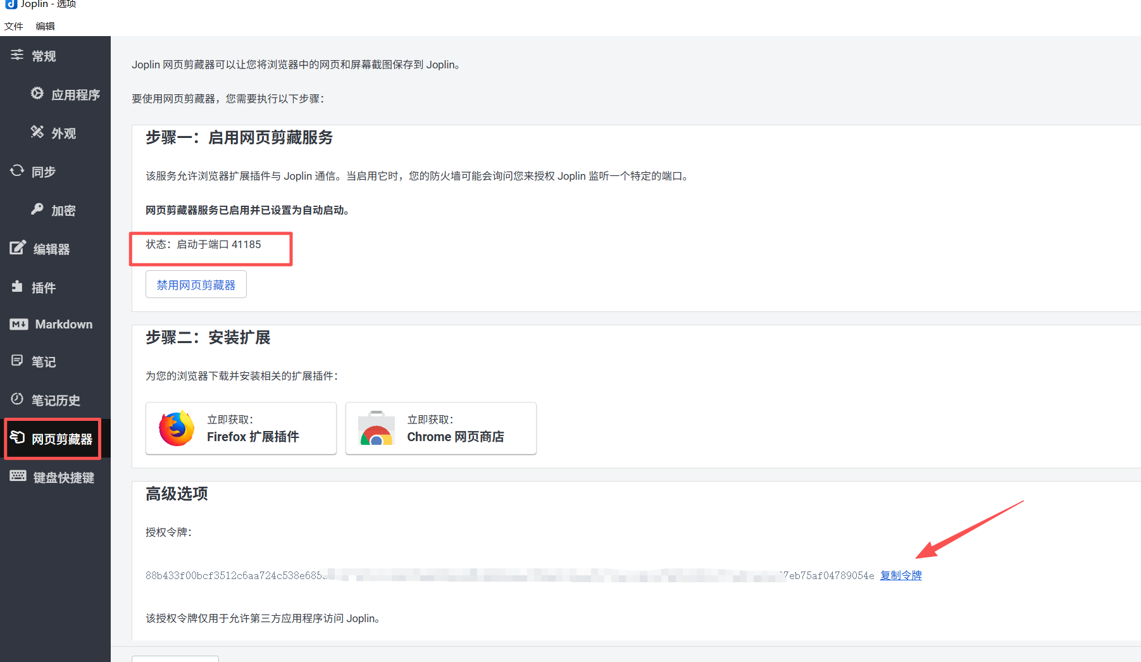Click the Markdown M↓ icon
Image resolution: width=1141 pixels, height=662 pixels.
point(19,324)
